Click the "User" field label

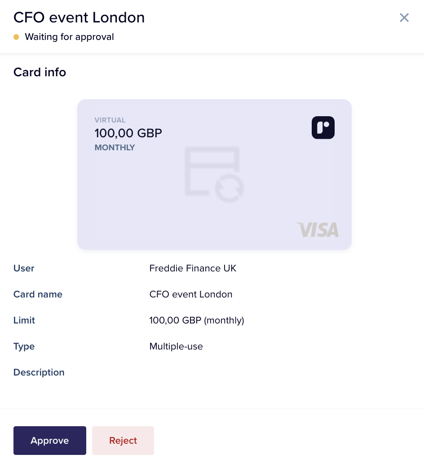24,268
